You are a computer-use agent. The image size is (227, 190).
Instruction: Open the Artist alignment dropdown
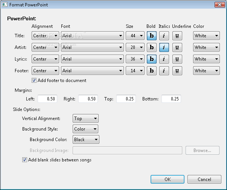click(x=45, y=47)
